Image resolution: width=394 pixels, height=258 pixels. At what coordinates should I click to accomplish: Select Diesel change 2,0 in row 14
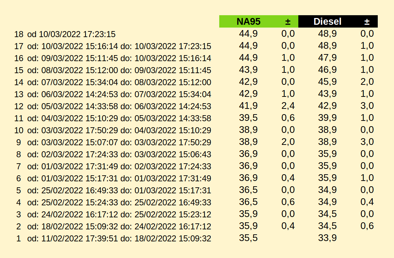(367, 82)
